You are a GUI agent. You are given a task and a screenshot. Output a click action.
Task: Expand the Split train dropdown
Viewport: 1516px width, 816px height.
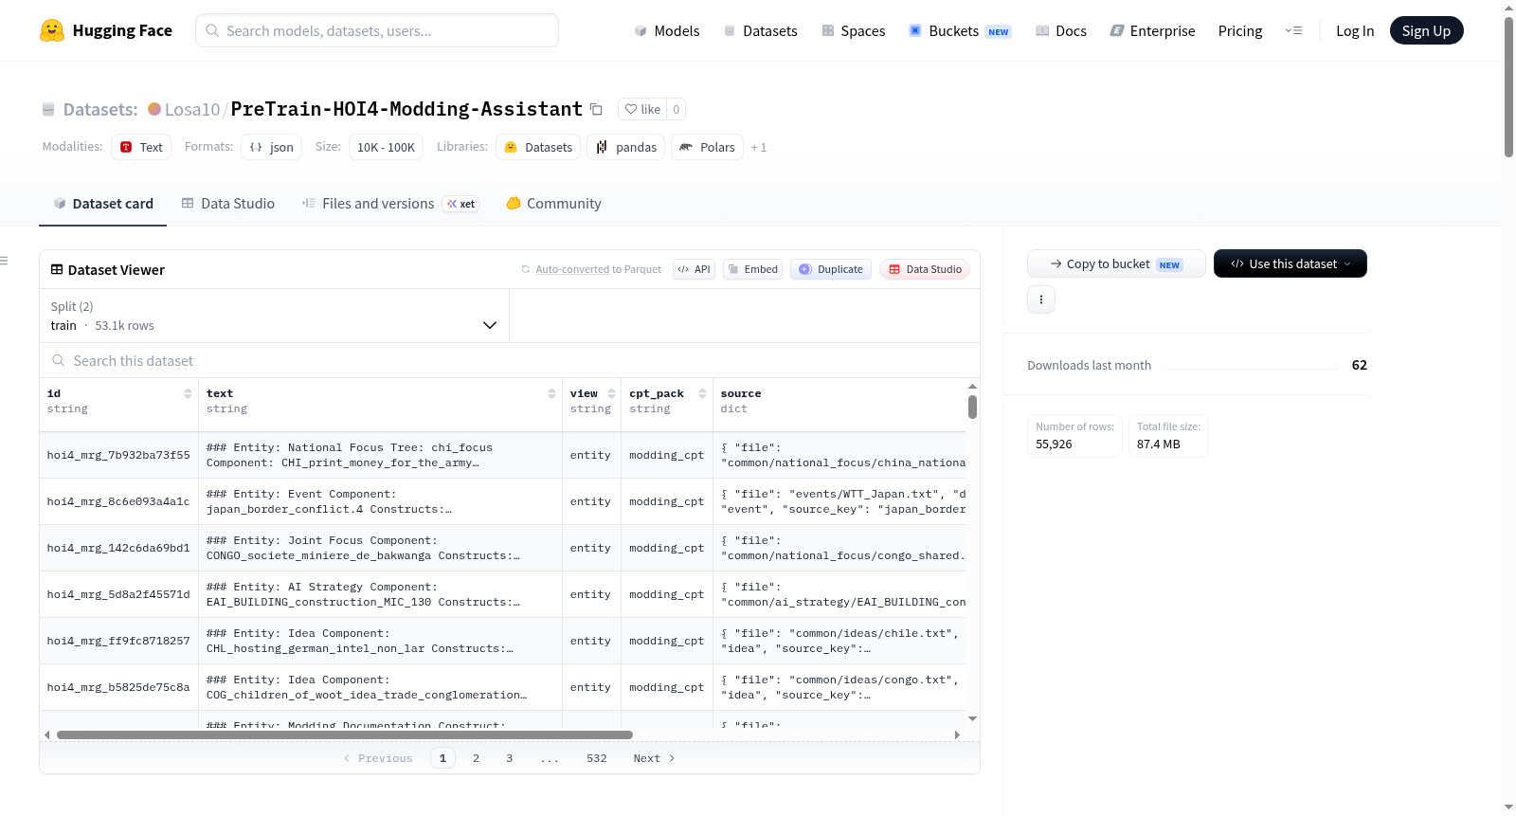(x=274, y=316)
